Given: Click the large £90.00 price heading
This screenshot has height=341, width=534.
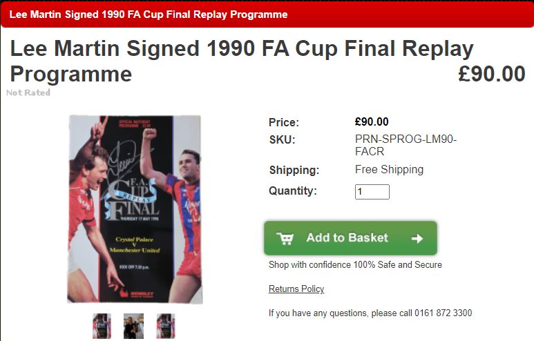Looking at the screenshot, I should (x=491, y=73).
